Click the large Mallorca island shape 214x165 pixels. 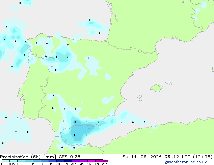point(156,88)
